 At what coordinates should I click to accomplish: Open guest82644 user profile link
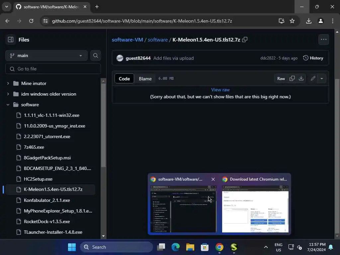[138, 58]
